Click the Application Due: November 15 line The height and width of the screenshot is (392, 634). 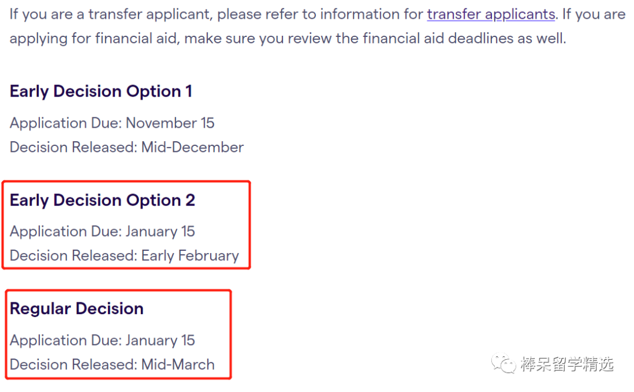point(112,122)
